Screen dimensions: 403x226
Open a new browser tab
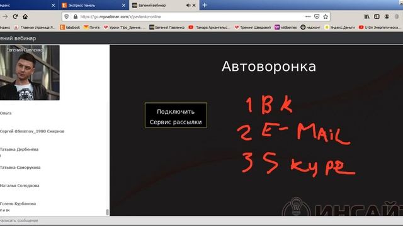point(205,5)
